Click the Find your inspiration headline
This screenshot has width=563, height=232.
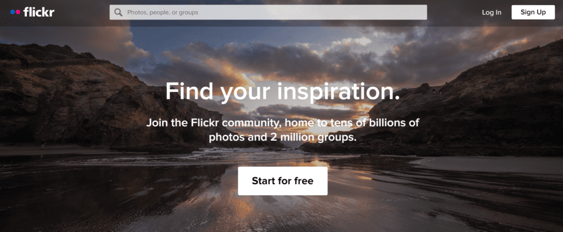click(x=283, y=91)
